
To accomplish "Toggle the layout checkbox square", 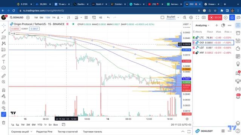I will pos(162,18).
